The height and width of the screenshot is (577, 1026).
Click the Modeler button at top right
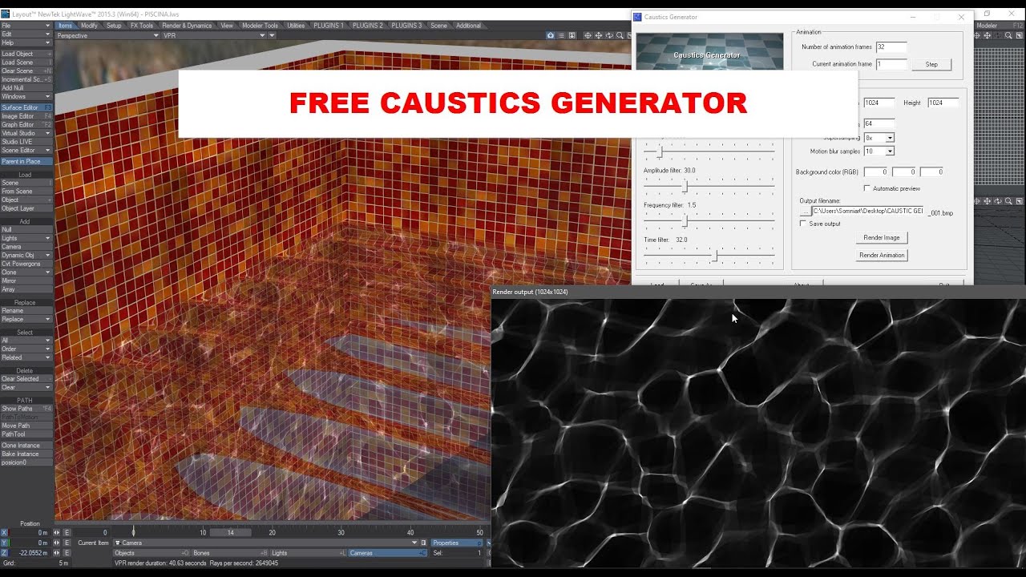click(x=1000, y=26)
